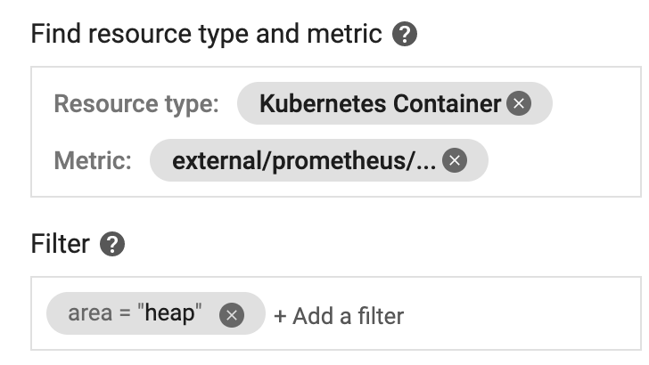Select the Kubernetes Container chip label
Screen dimensions: 649x365
point(380,104)
